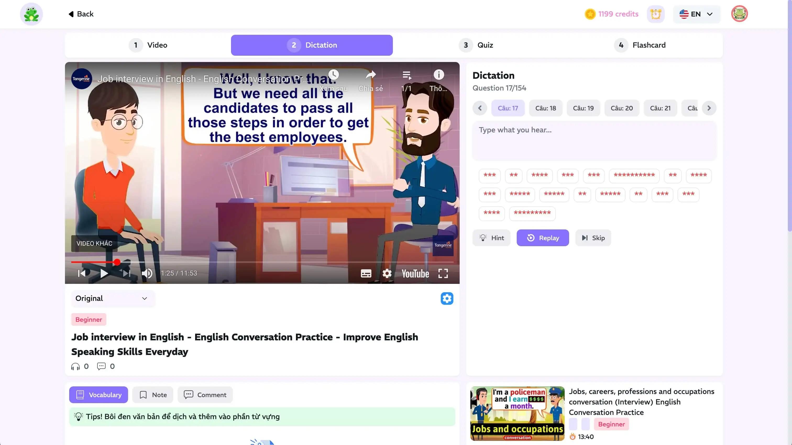This screenshot has height=445, width=792.
Task: Click the Xem sau watch later clock
Action: pos(334,75)
